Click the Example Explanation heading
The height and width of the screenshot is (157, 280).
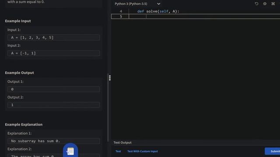coord(24,124)
